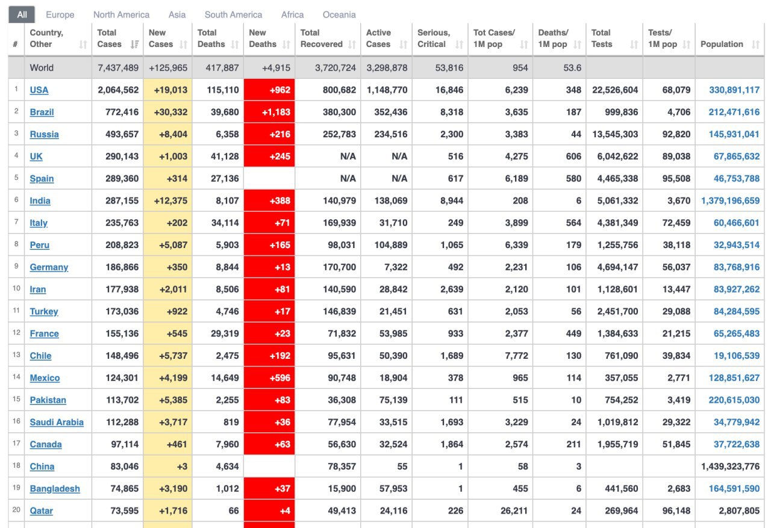
Task: Switch to the Europe tab
Action: pos(60,14)
